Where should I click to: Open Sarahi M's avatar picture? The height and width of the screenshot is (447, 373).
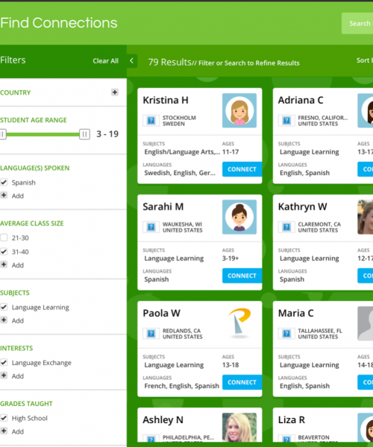[239, 218]
